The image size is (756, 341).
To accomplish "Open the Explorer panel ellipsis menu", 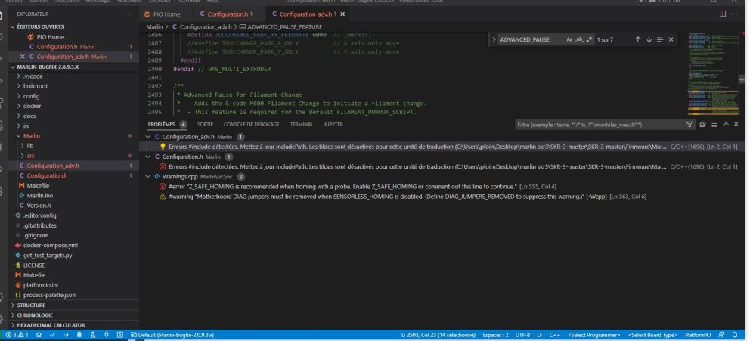I will [x=129, y=14].
